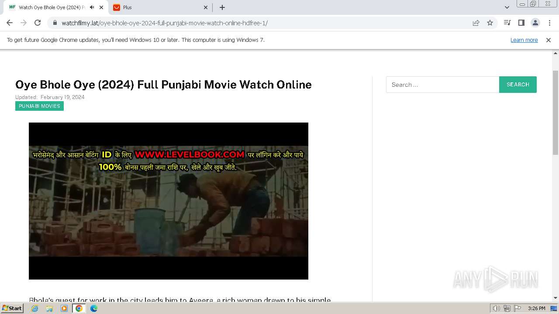The height and width of the screenshot is (314, 559).
Task: Dismiss the Chrome update notification bar
Action: point(549,40)
